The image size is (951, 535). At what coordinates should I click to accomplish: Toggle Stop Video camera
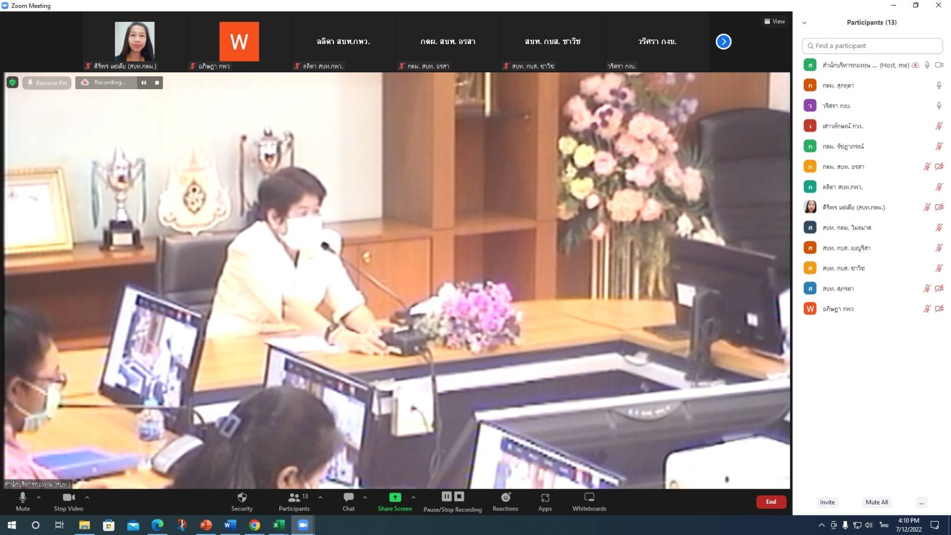point(69,502)
